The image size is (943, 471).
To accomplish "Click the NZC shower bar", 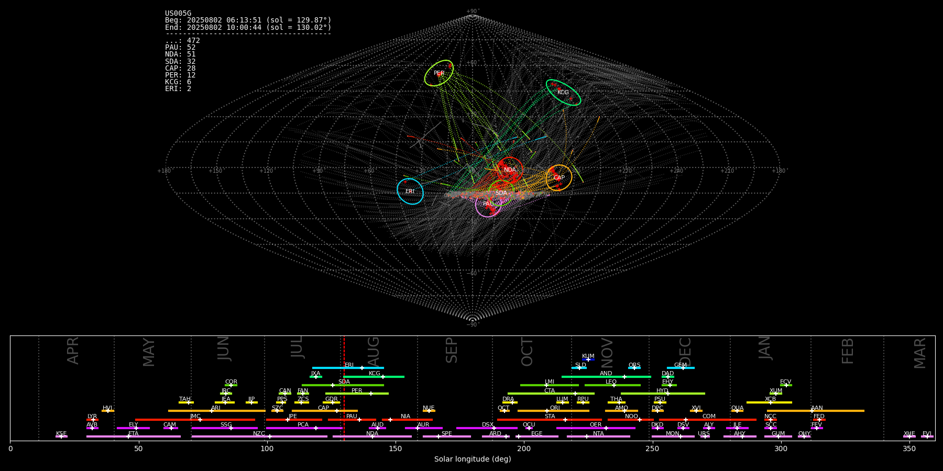I will click(259, 436).
